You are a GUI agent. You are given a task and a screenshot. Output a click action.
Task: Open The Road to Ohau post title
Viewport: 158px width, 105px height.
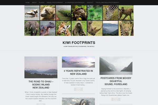[x=41, y=85]
